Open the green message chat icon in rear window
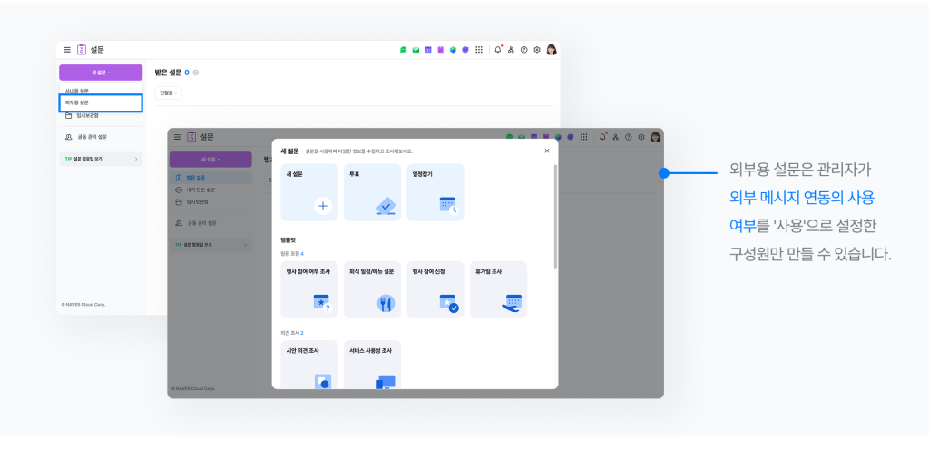929x459 pixels. 404,50
